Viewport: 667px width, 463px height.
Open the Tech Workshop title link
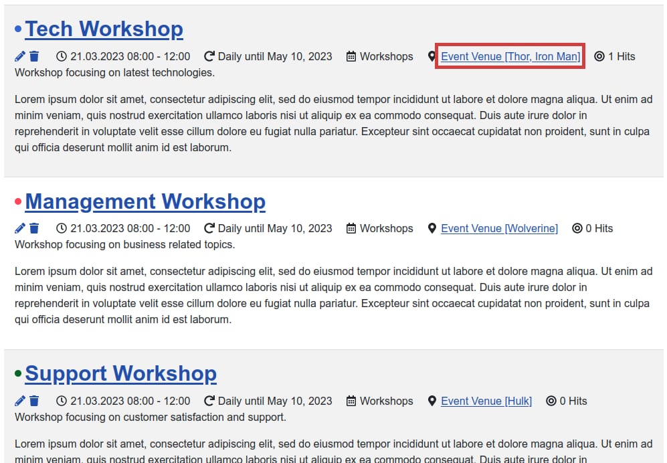pos(104,29)
